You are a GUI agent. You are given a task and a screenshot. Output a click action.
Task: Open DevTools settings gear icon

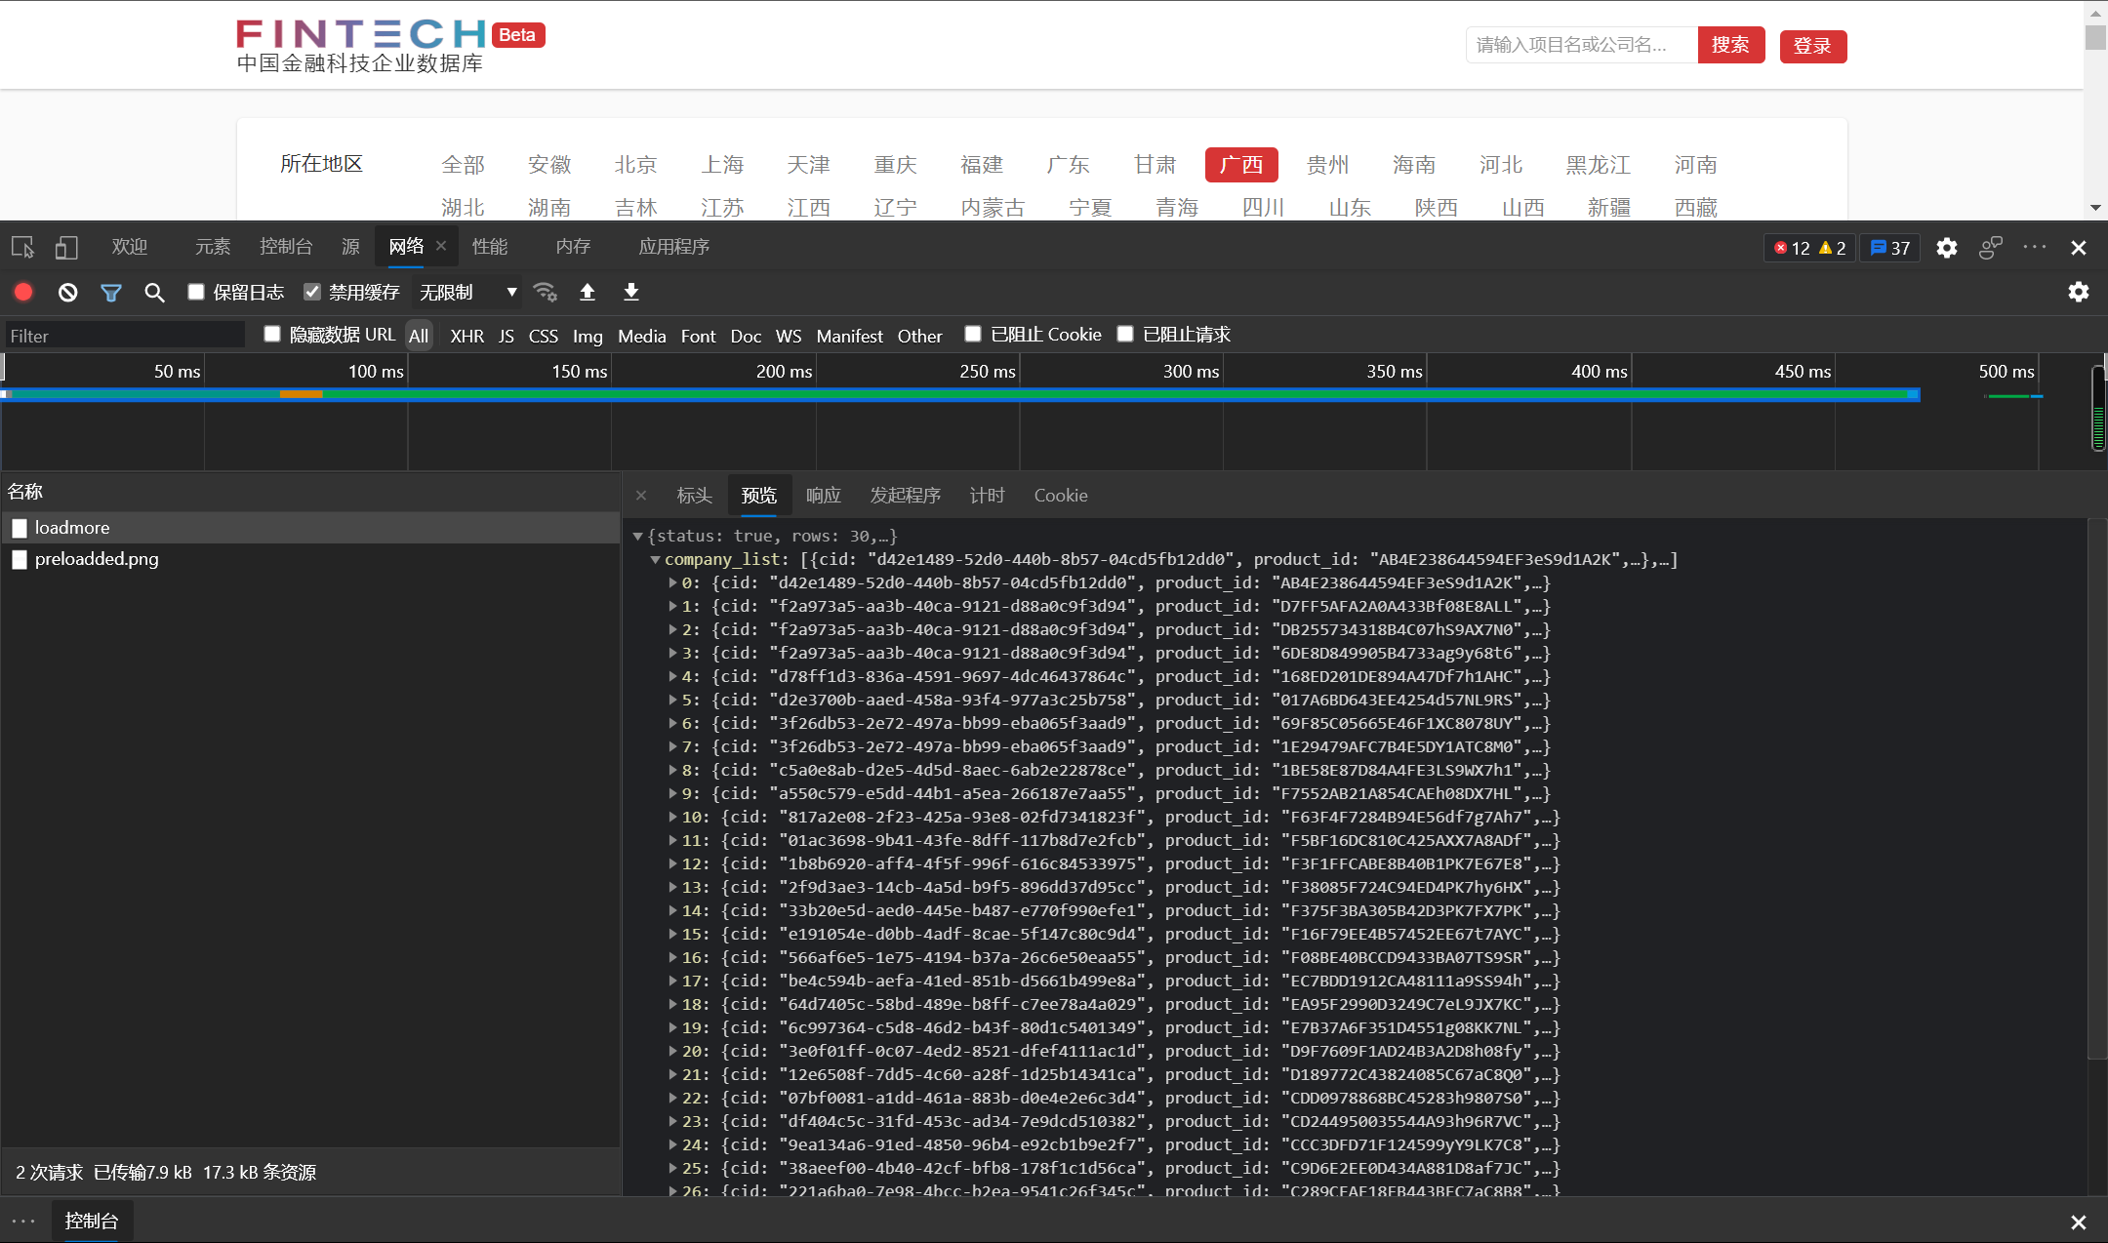pyautogui.click(x=1947, y=248)
